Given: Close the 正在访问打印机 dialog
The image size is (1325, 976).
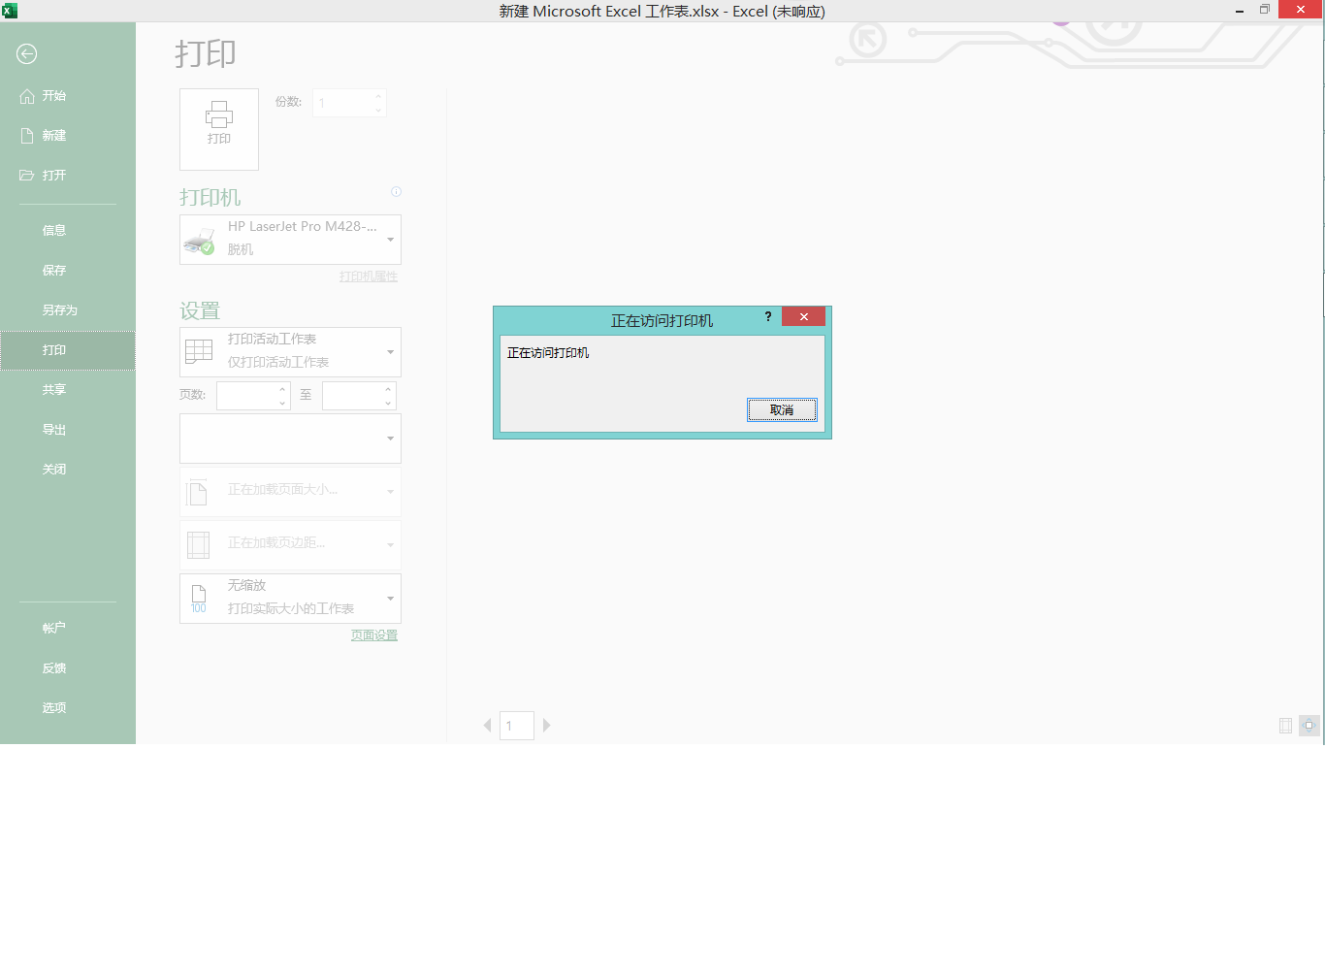Looking at the screenshot, I should coord(804,316).
